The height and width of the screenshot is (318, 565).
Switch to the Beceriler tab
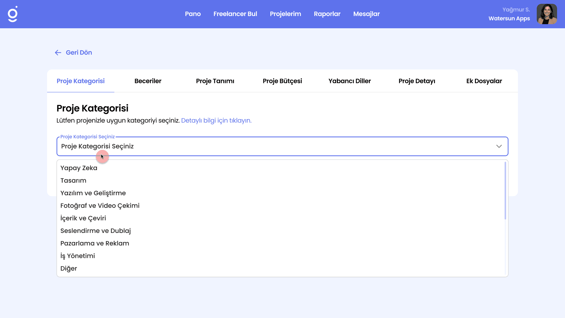(148, 81)
